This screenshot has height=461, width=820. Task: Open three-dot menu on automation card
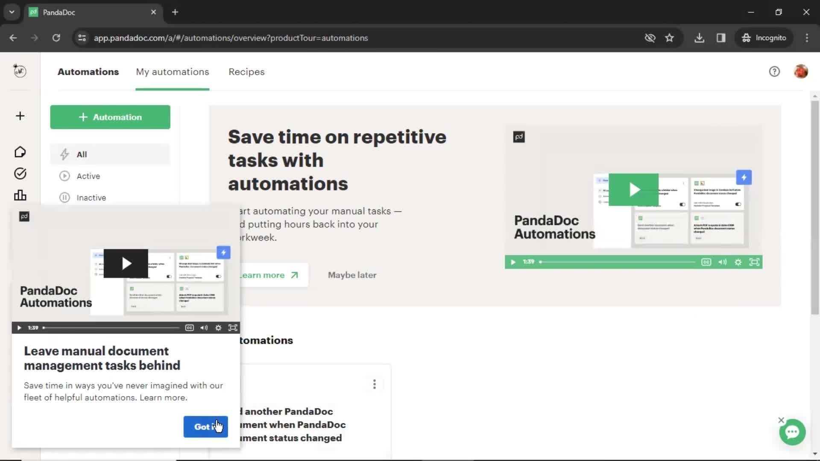point(375,384)
